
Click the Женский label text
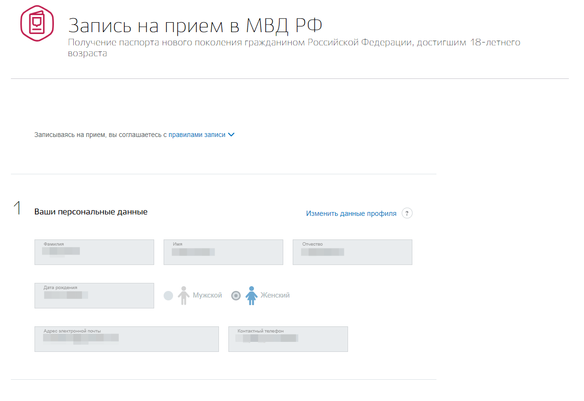[275, 295]
